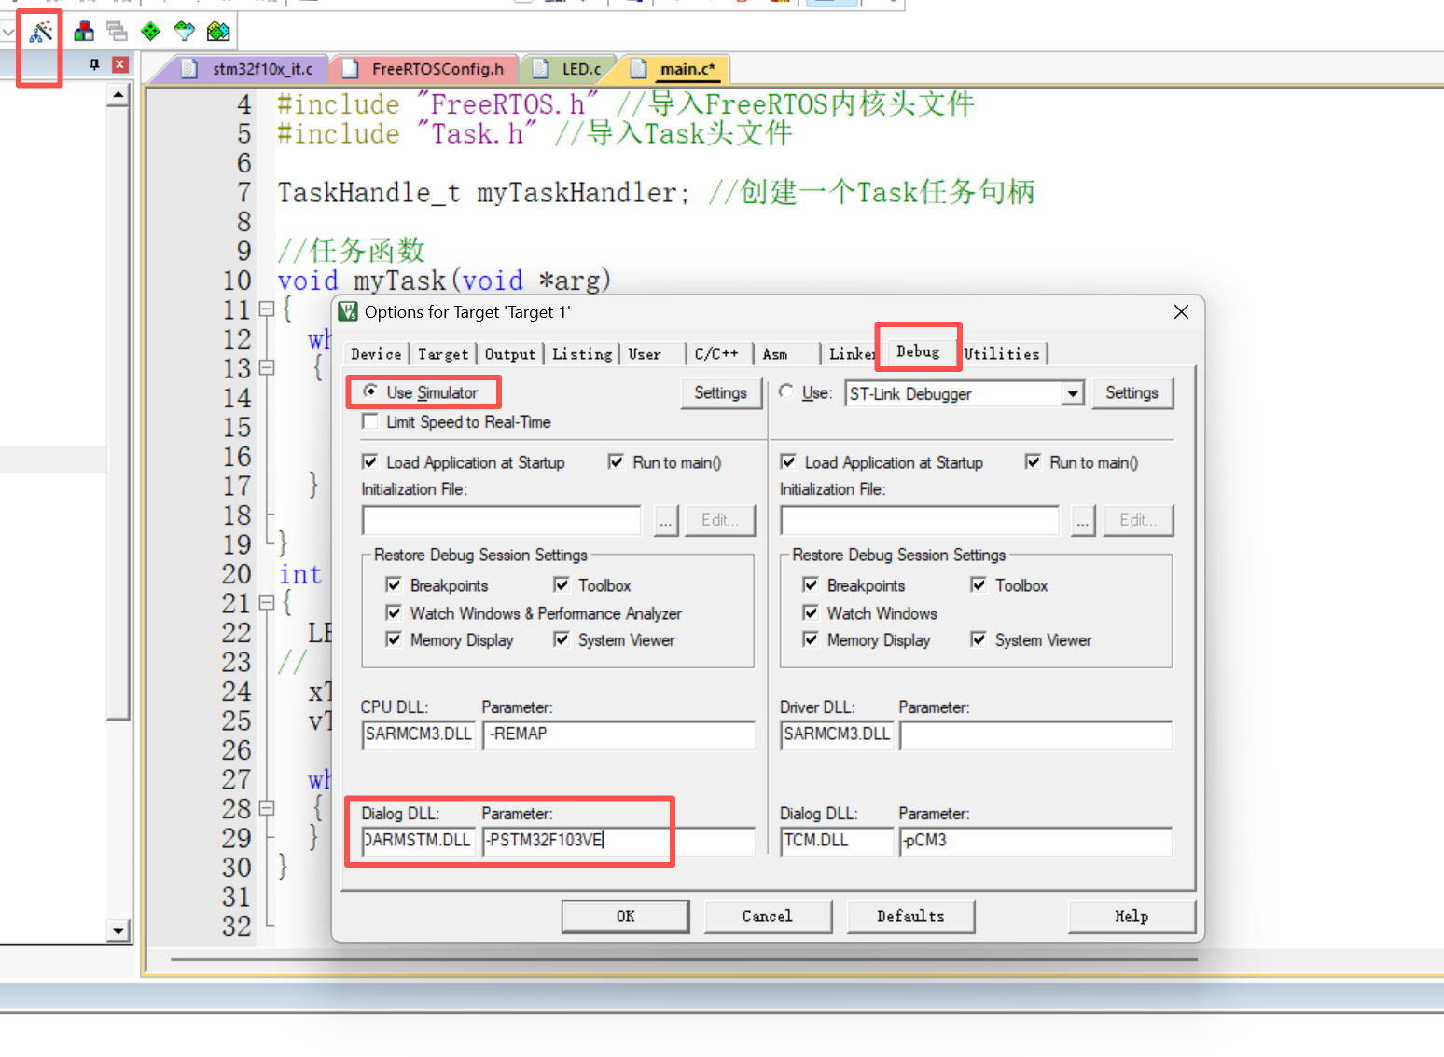Click the Manage Project Items colored blocks icon
The width and height of the screenshot is (1444, 1057).
pyautogui.click(x=84, y=32)
